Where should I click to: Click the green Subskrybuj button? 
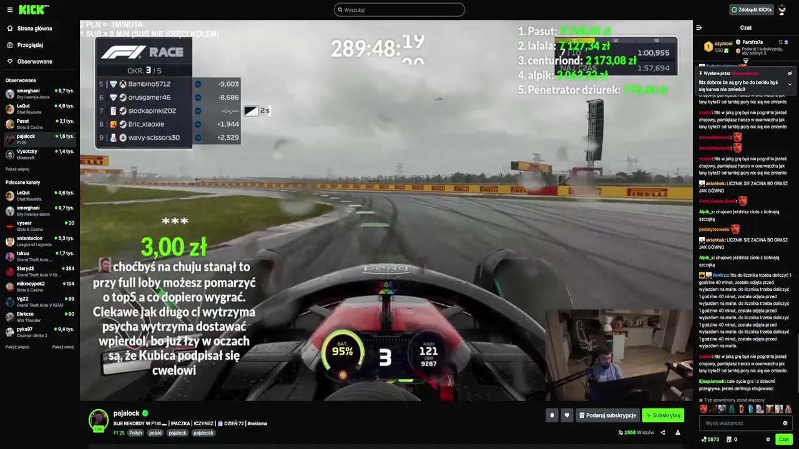point(663,415)
